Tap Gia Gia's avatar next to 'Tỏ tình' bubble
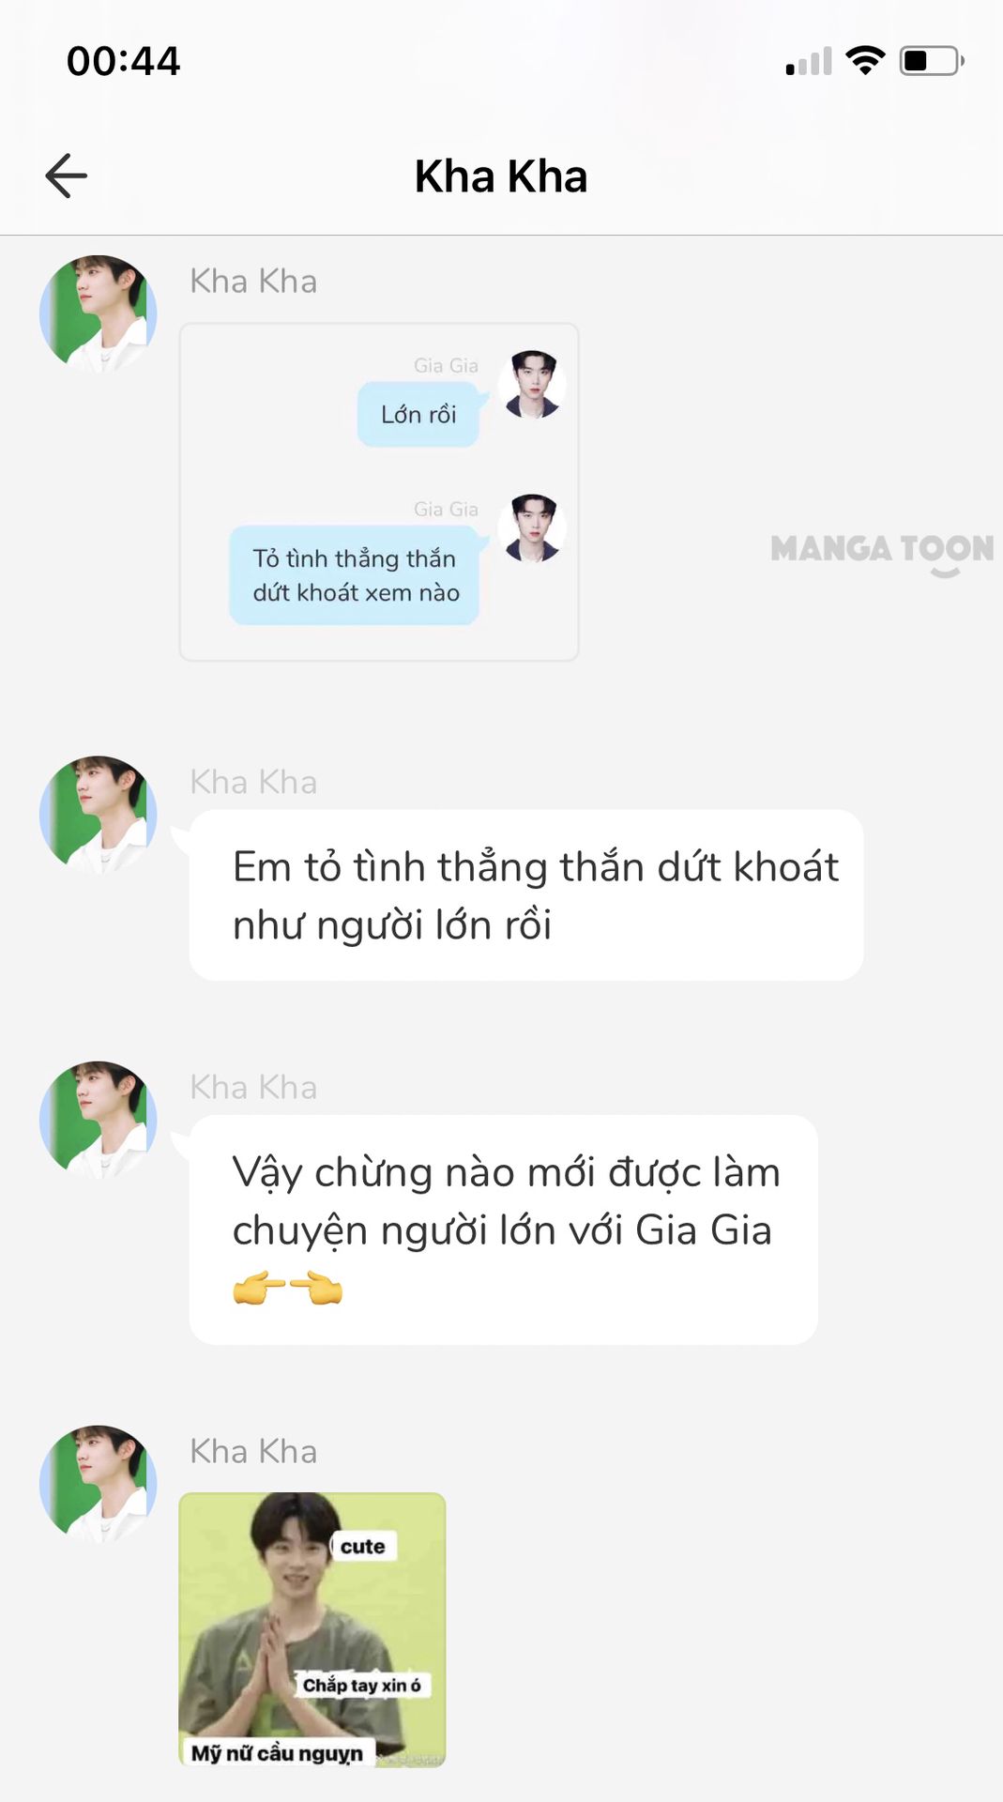Screen dimensions: 1003x1802 [531, 528]
